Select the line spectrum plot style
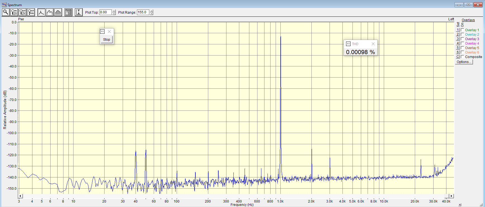The height and width of the screenshot is (207, 485). click(41, 12)
